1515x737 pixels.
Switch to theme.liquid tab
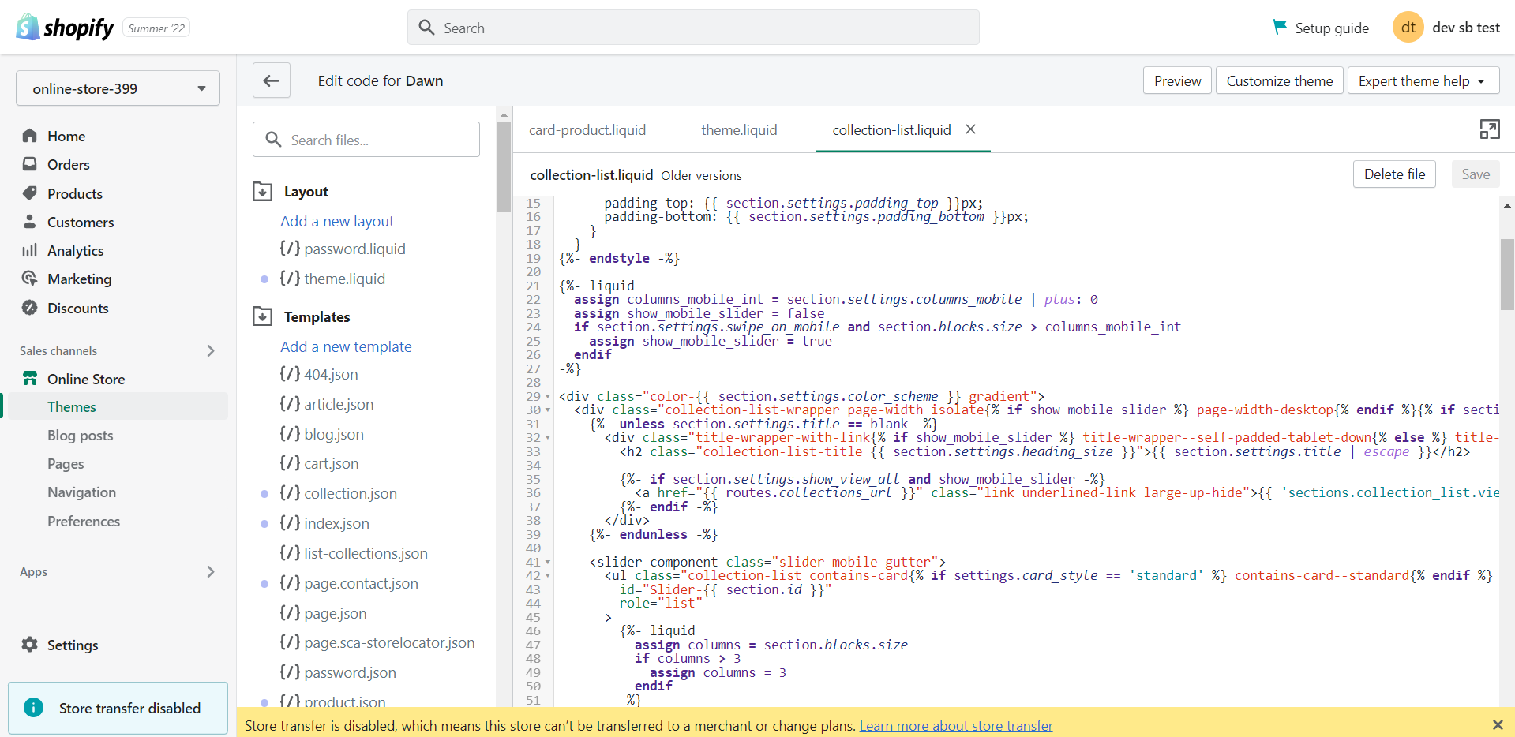pyautogui.click(x=739, y=129)
